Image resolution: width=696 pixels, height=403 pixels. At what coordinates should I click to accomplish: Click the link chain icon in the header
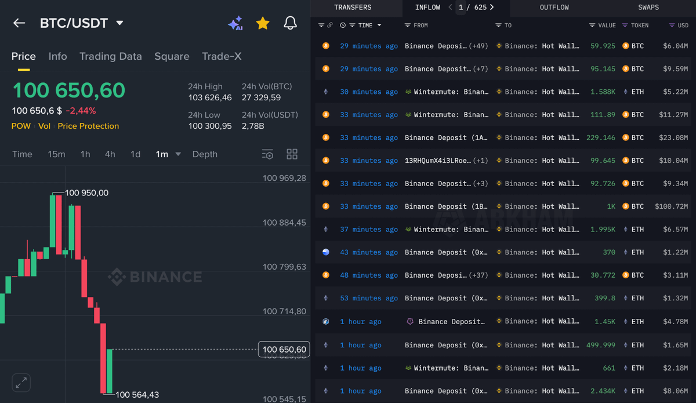click(330, 26)
